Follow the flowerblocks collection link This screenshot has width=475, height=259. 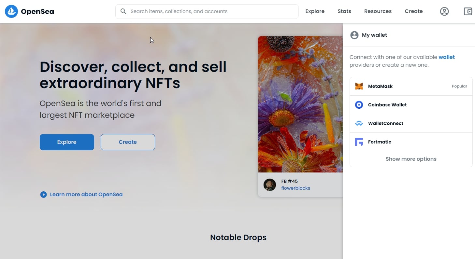[x=295, y=188]
